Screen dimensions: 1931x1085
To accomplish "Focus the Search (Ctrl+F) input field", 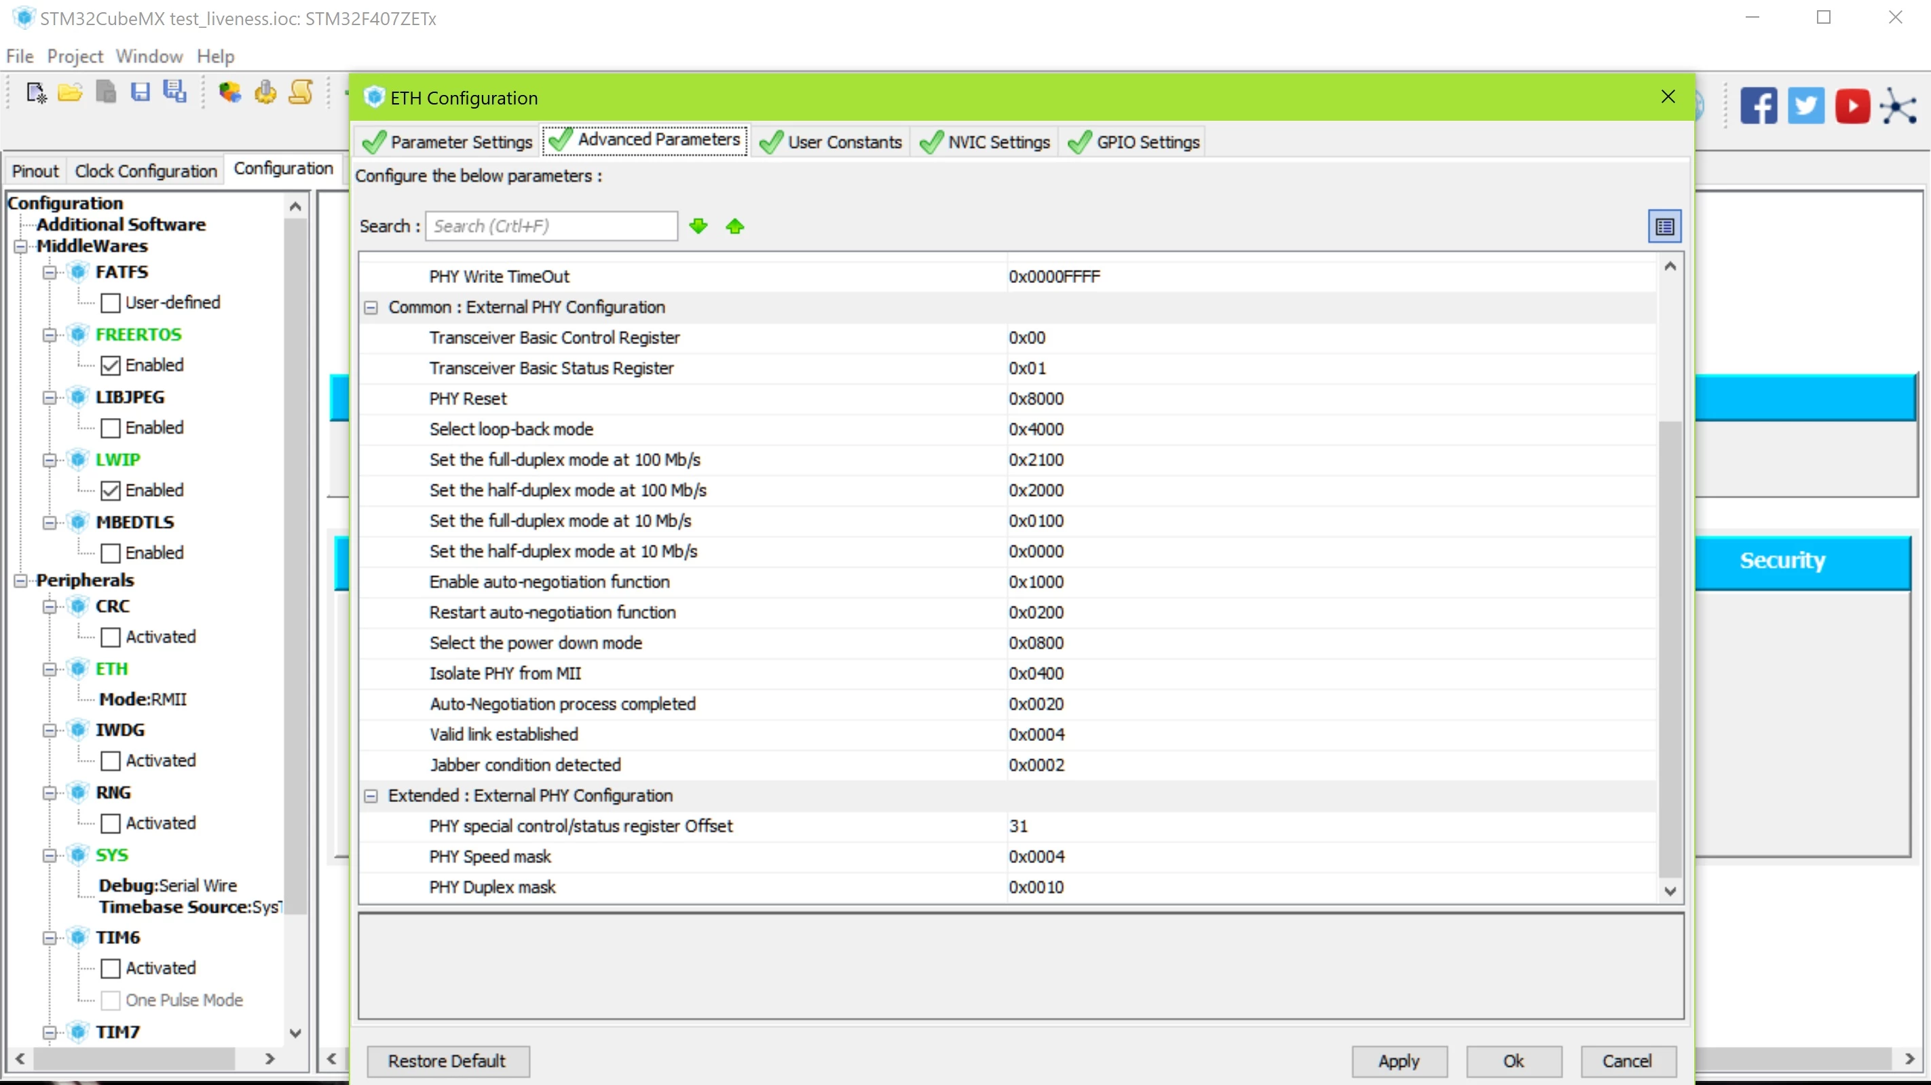I will pos(551,226).
